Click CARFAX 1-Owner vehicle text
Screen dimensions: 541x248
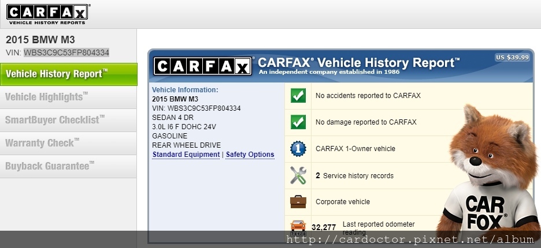[x=355, y=149]
